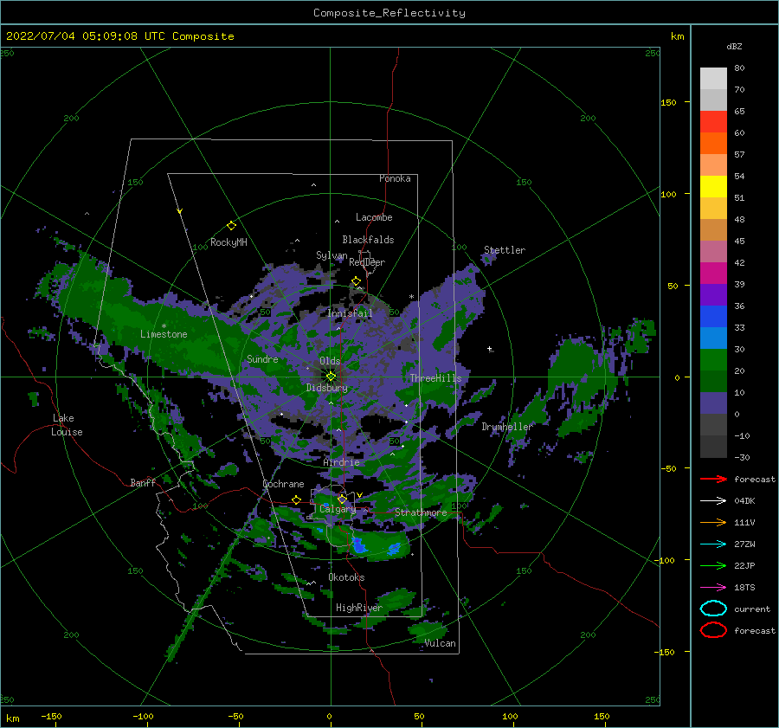This screenshot has width=779, height=728.
Task: Click the HighRiver label
Action: pyautogui.click(x=359, y=608)
